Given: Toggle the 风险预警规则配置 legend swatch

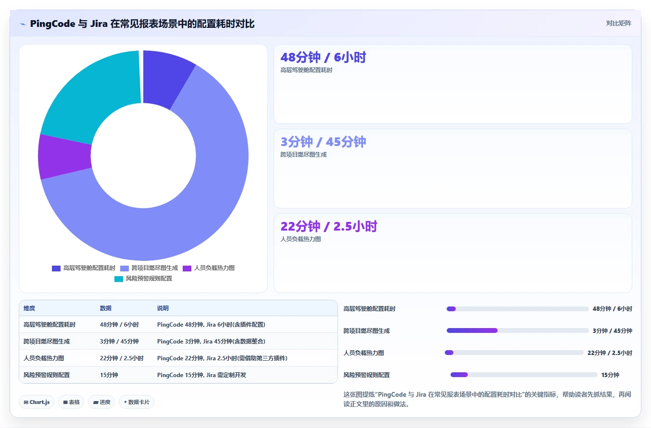Looking at the screenshot, I should [x=118, y=279].
